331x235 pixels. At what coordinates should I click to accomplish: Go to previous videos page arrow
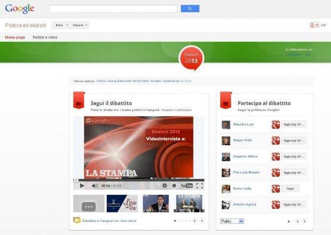pos(195,221)
